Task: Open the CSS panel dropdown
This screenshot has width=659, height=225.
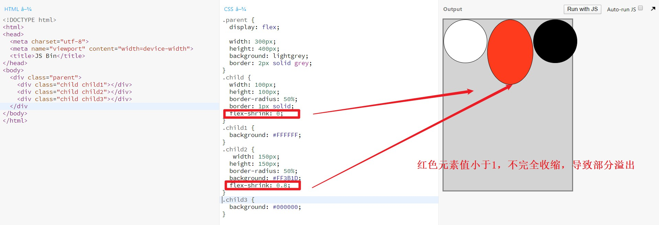Action: coord(235,9)
